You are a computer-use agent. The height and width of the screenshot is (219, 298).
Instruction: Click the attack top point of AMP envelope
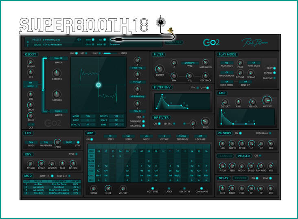221,110
